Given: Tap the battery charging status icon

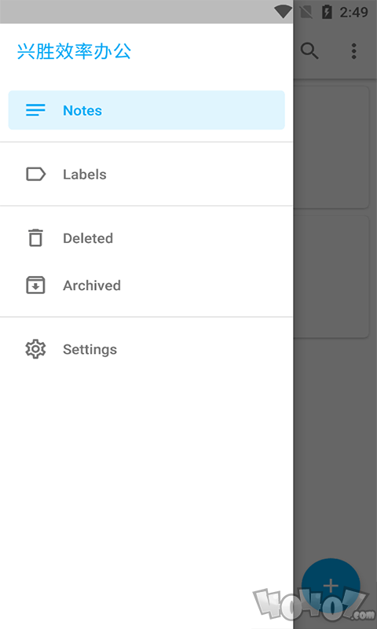Looking at the screenshot, I should click(x=327, y=12).
